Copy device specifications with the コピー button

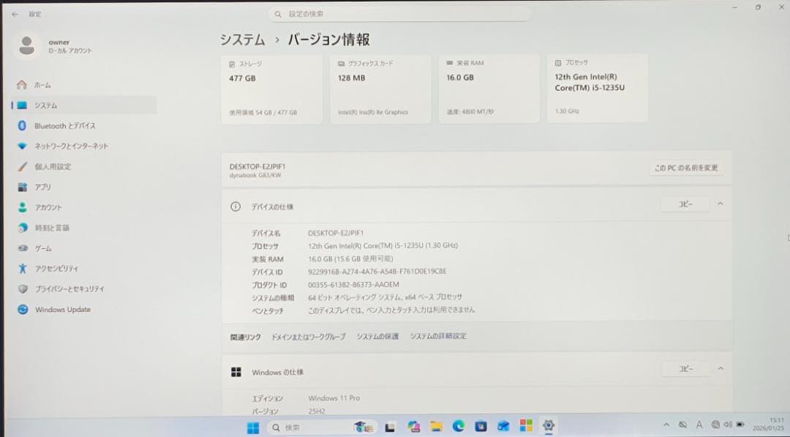[x=685, y=204]
